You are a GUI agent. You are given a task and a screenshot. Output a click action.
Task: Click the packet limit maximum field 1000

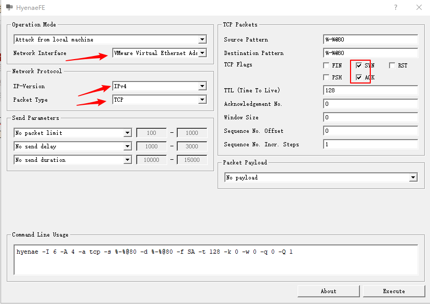tap(192, 133)
